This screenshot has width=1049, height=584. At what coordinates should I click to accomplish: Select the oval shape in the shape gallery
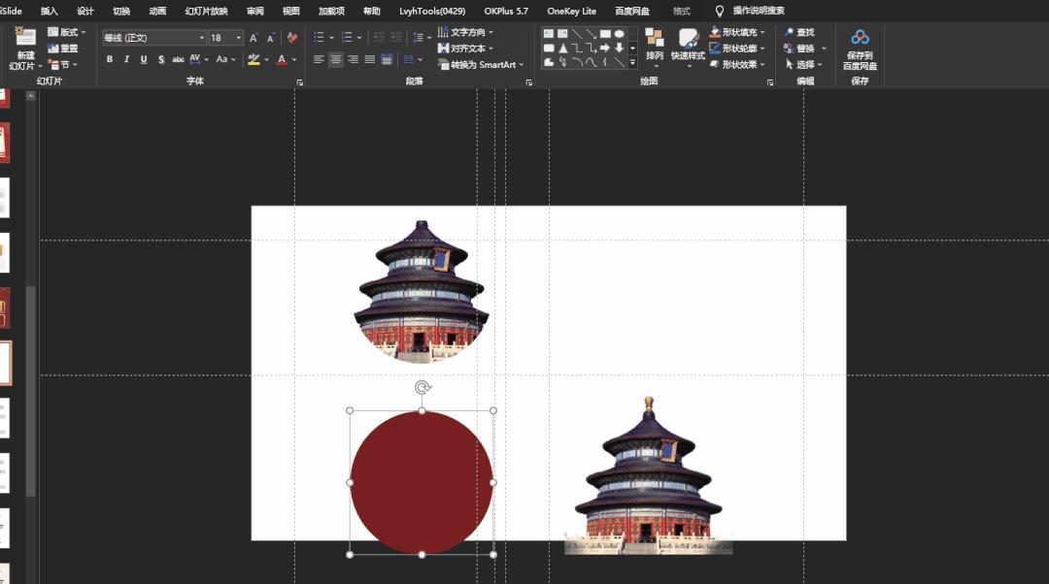[619, 35]
